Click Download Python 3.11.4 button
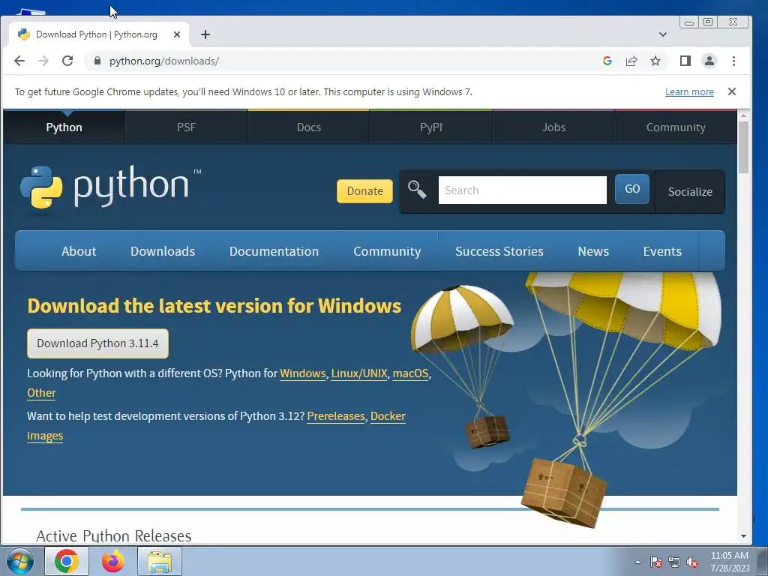 [x=98, y=343]
